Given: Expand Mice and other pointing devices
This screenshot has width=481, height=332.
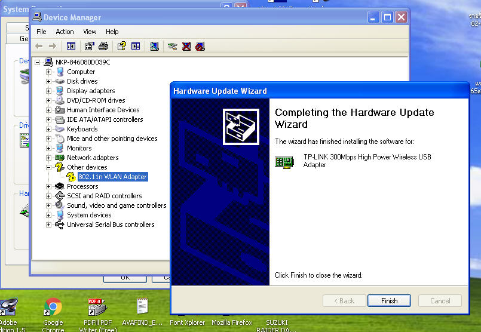Looking at the screenshot, I should (48, 139).
